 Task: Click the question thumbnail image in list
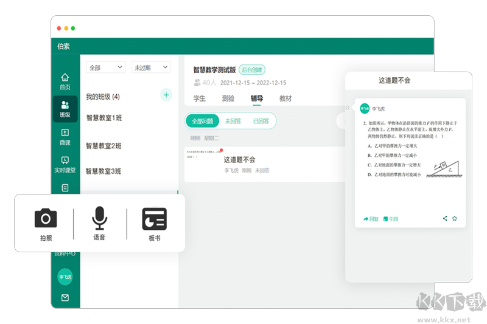click(x=204, y=154)
